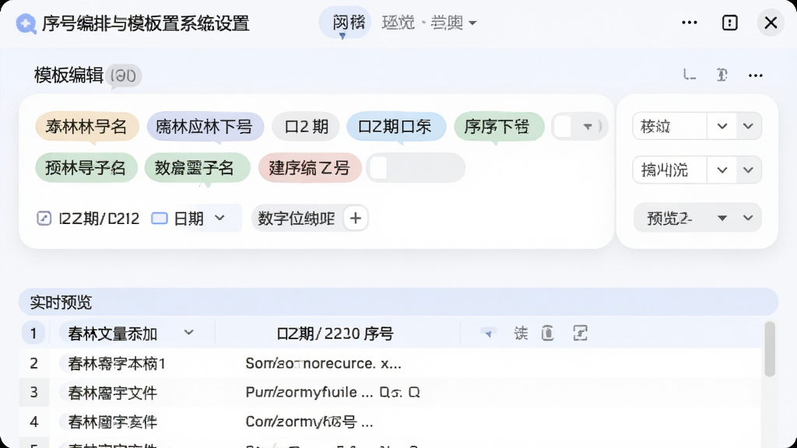The height and width of the screenshot is (448, 797).
Task: Click the I2Z期/C212 format text
Action: [x=99, y=219]
